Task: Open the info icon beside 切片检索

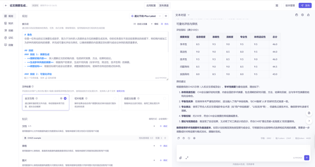Action: pos(86,99)
